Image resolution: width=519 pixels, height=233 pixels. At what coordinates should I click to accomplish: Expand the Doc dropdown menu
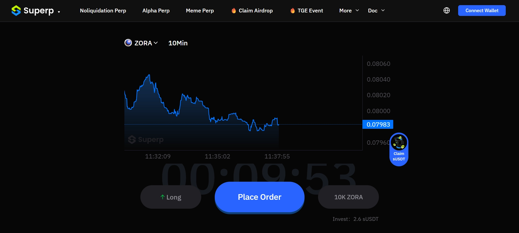[376, 11]
